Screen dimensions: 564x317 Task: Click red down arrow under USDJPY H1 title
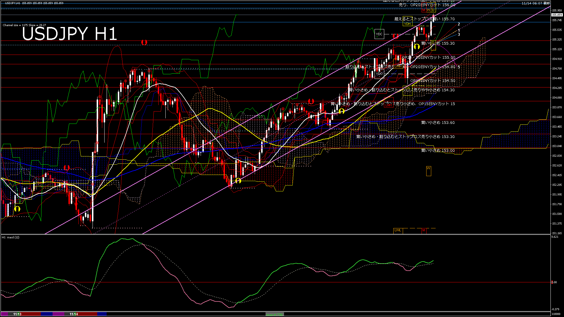click(x=144, y=42)
